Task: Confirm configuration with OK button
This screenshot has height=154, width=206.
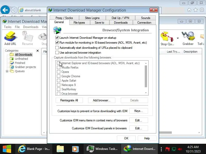Action: 126,138
